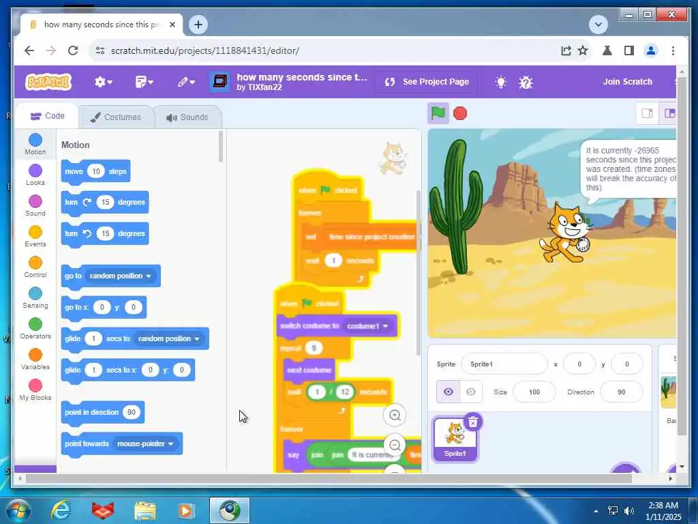Open the tab search dropdown arrow
The image size is (698, 524).
[x=598, y=25]
